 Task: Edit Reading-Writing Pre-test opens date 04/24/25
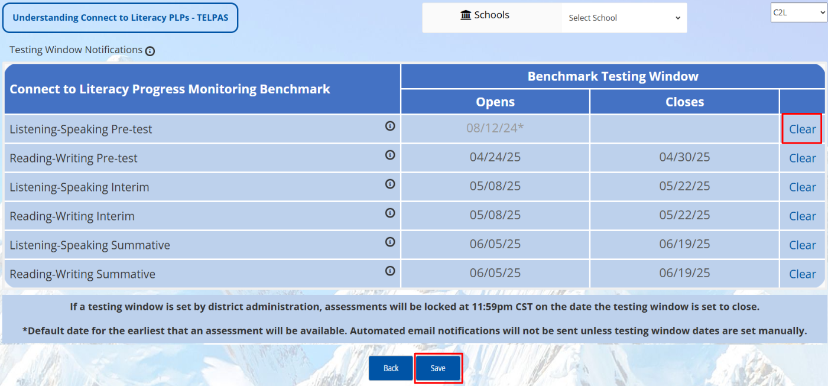(x=495, y=158)
